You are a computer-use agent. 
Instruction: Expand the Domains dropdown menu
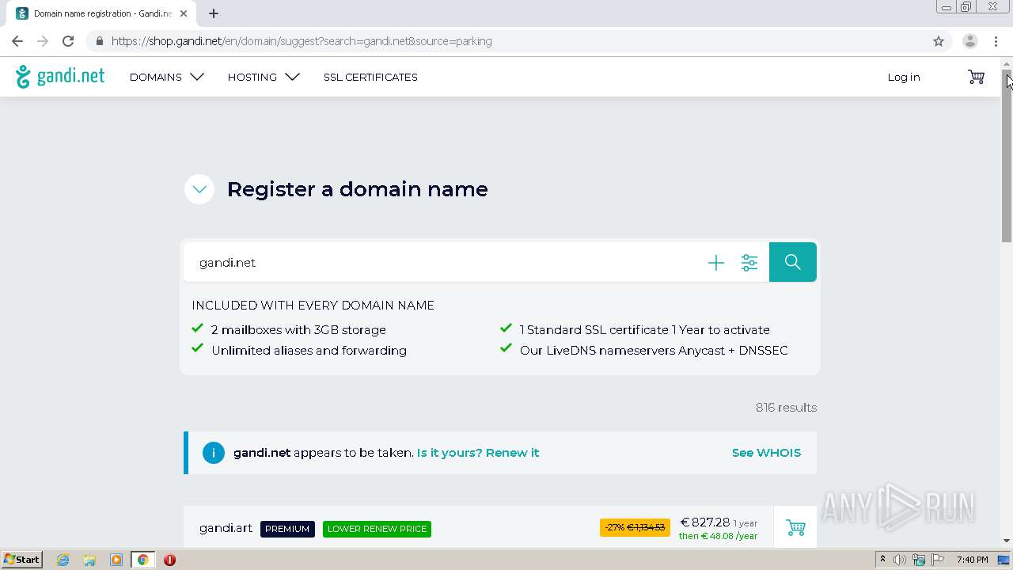166,77
